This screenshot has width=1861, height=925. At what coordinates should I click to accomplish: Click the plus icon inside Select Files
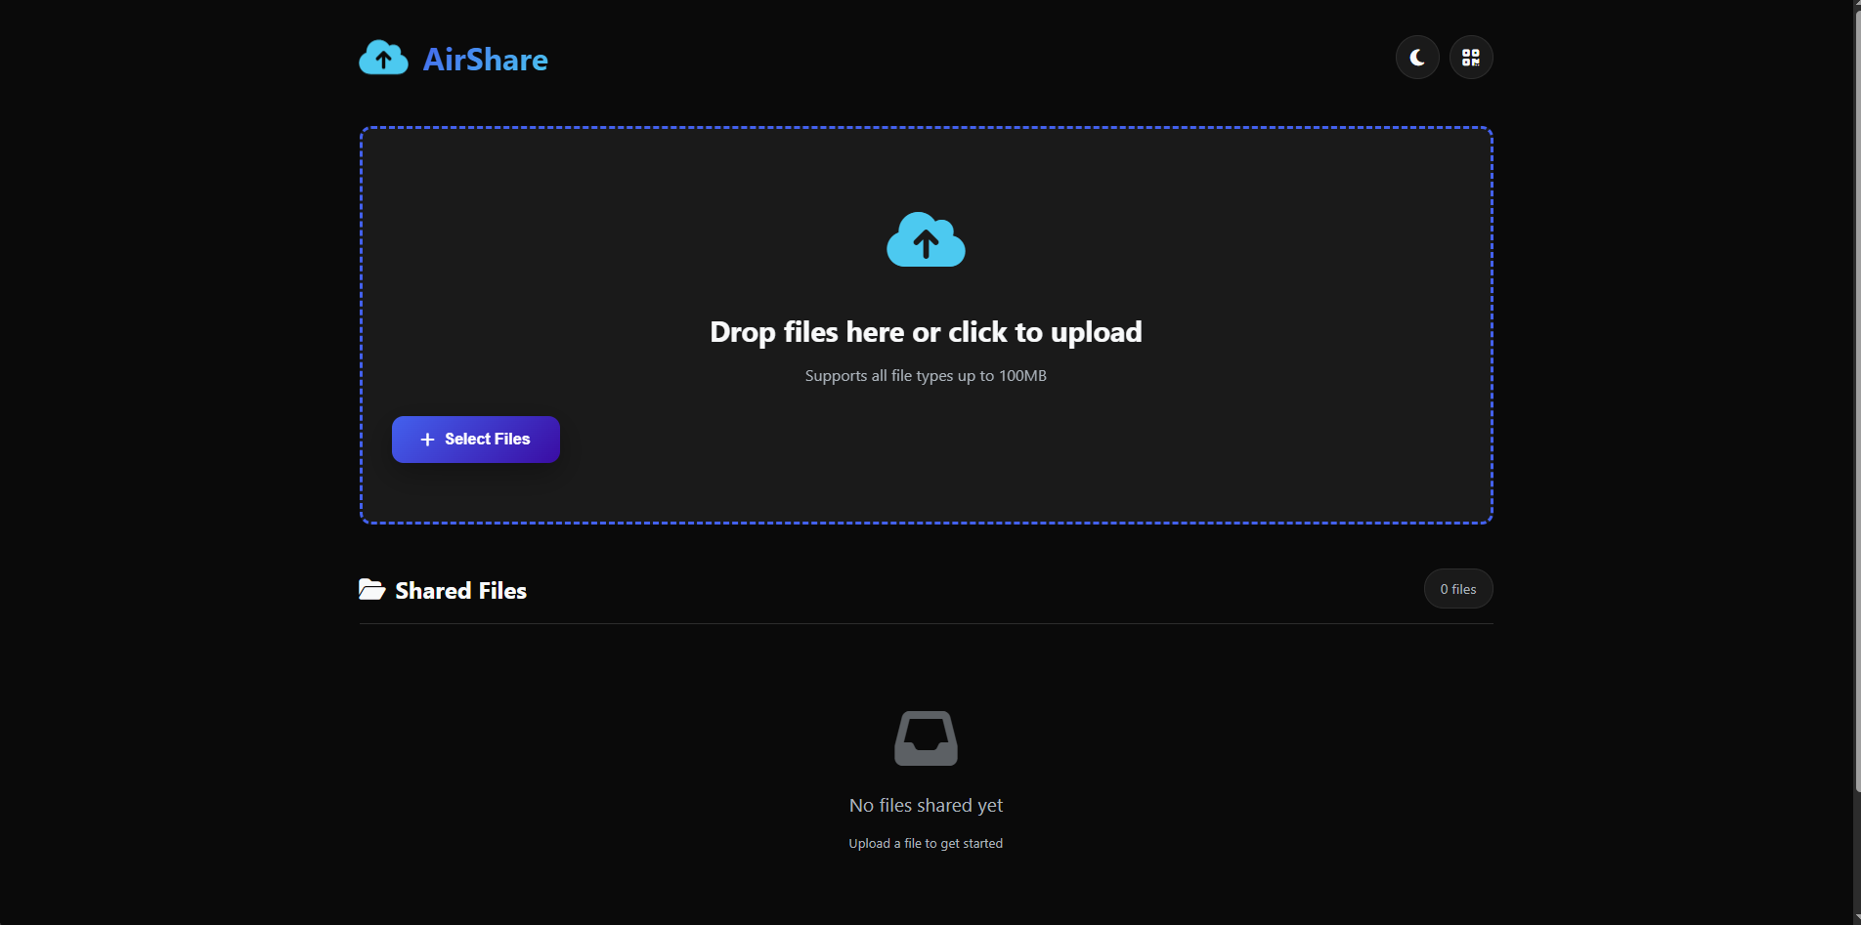click(425, 439)
